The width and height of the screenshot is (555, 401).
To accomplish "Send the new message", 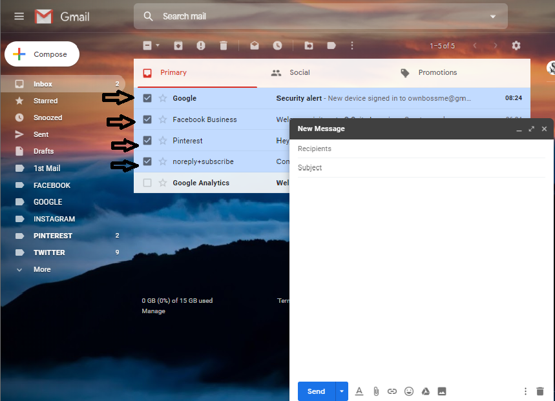I will [x=317, y=391].
